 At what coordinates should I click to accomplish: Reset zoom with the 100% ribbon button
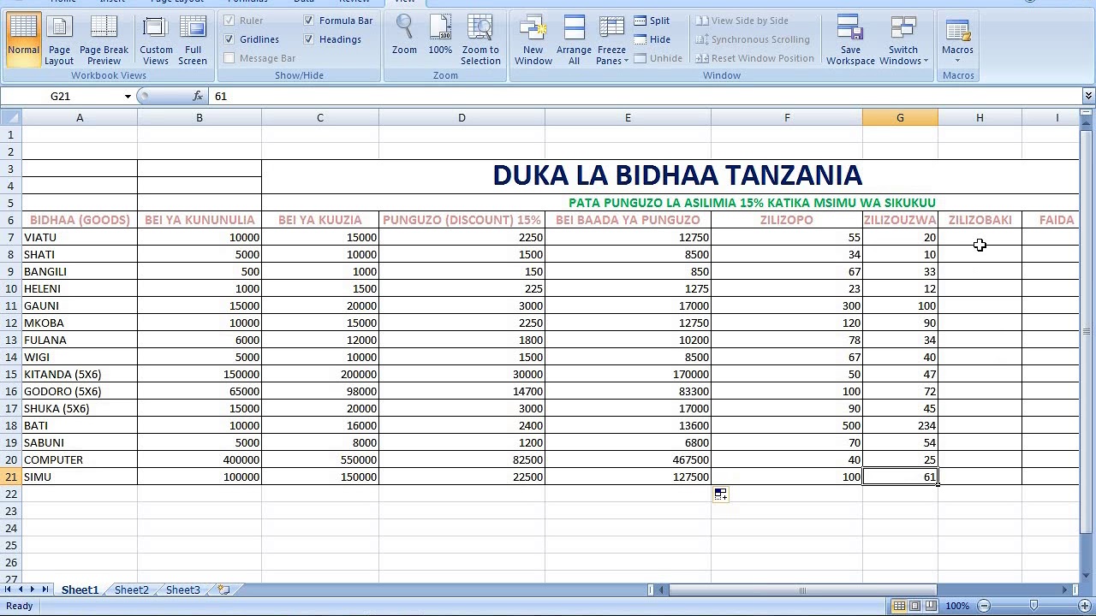point(440,36)
